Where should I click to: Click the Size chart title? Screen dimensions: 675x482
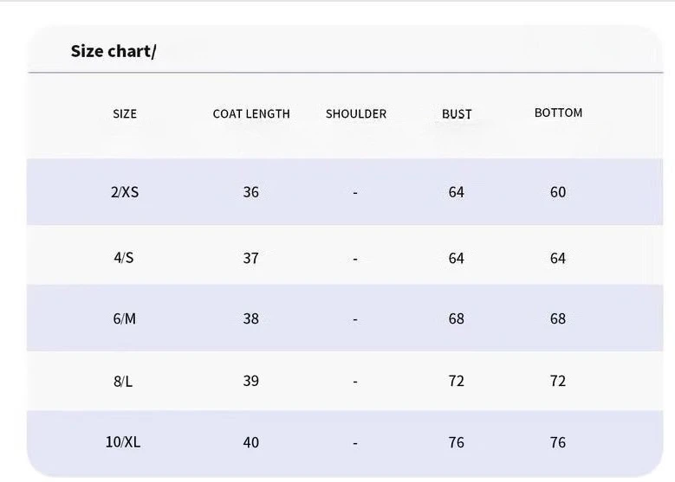(114, 51)
